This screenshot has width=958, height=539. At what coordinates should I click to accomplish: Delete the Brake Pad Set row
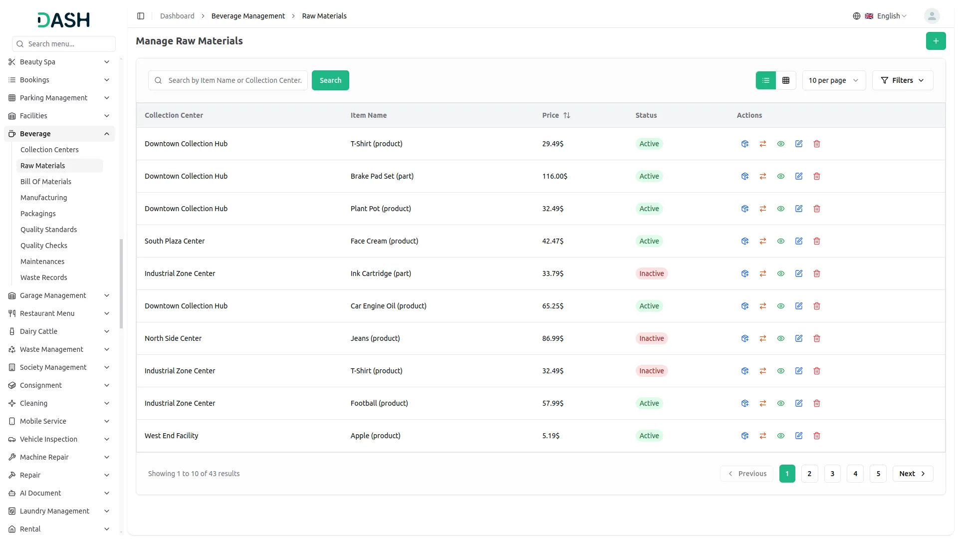[817, 176]
